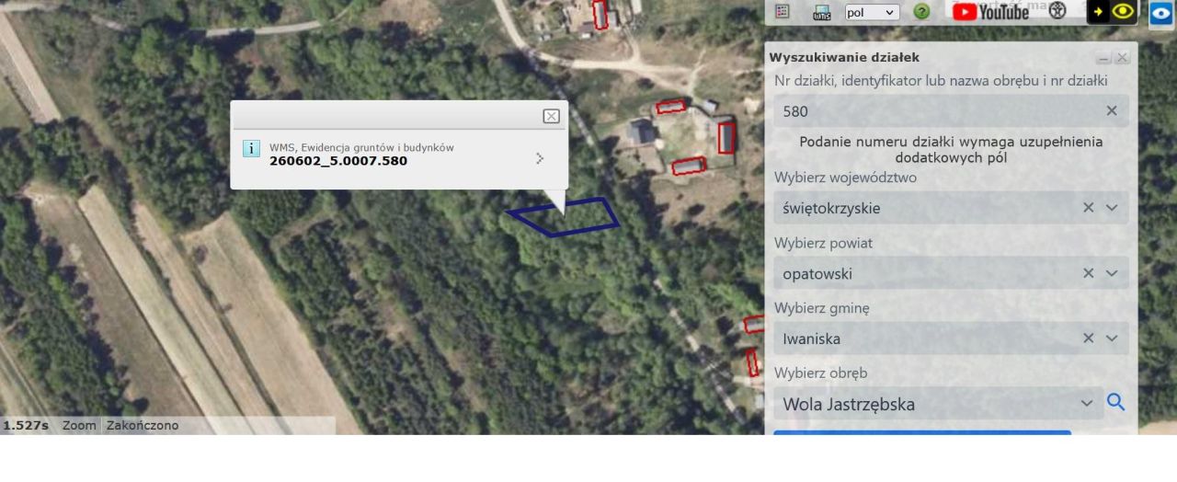Toggle the yellow eye high-contrast mode
This screenshot has height=482, width=1177.
1123,12
